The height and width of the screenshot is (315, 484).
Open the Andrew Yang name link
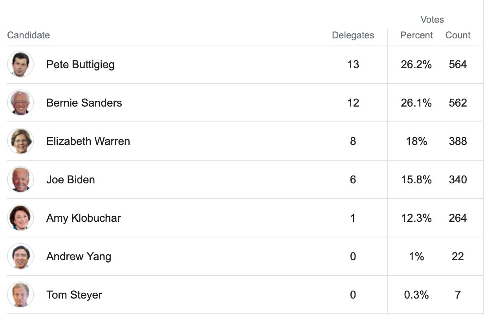[x=79, y=257]
